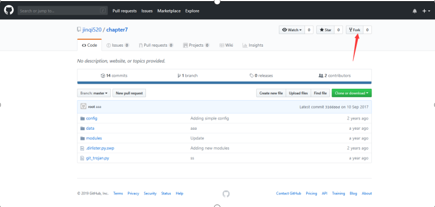Click the config folder icon
The image size is (435, 207).
[82, 118]
